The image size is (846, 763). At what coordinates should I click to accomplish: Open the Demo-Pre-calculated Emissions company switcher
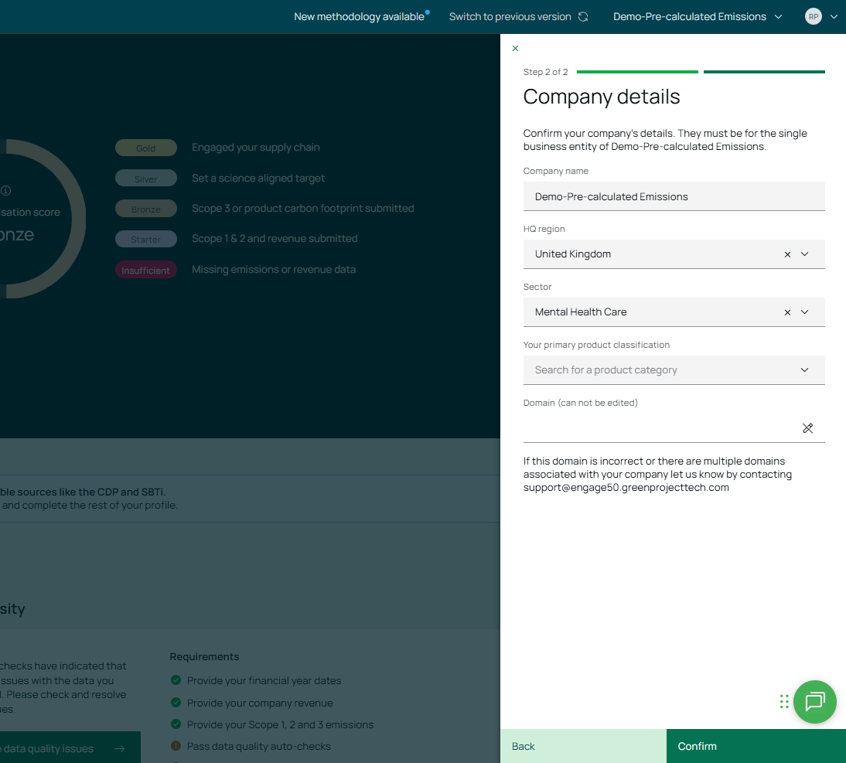pyautogui.click(x=698, y=16)
